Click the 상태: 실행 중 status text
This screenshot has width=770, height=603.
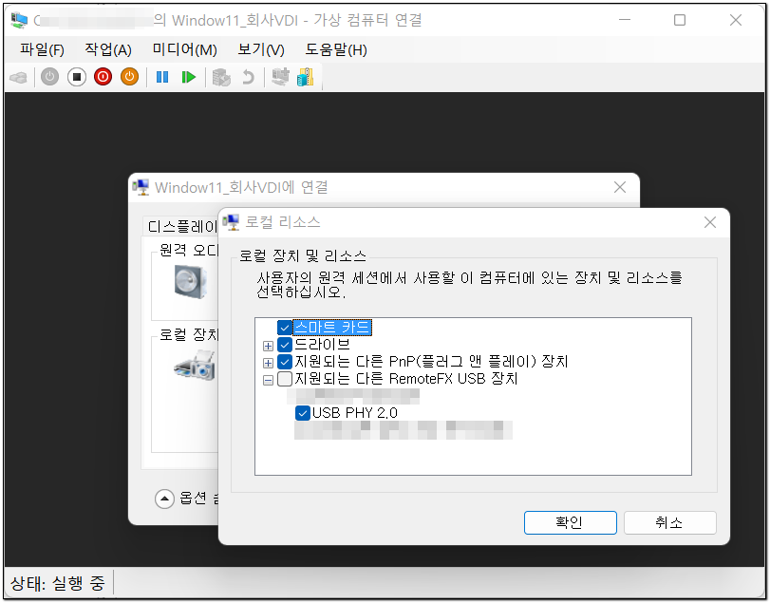click(x=58, y=583)
